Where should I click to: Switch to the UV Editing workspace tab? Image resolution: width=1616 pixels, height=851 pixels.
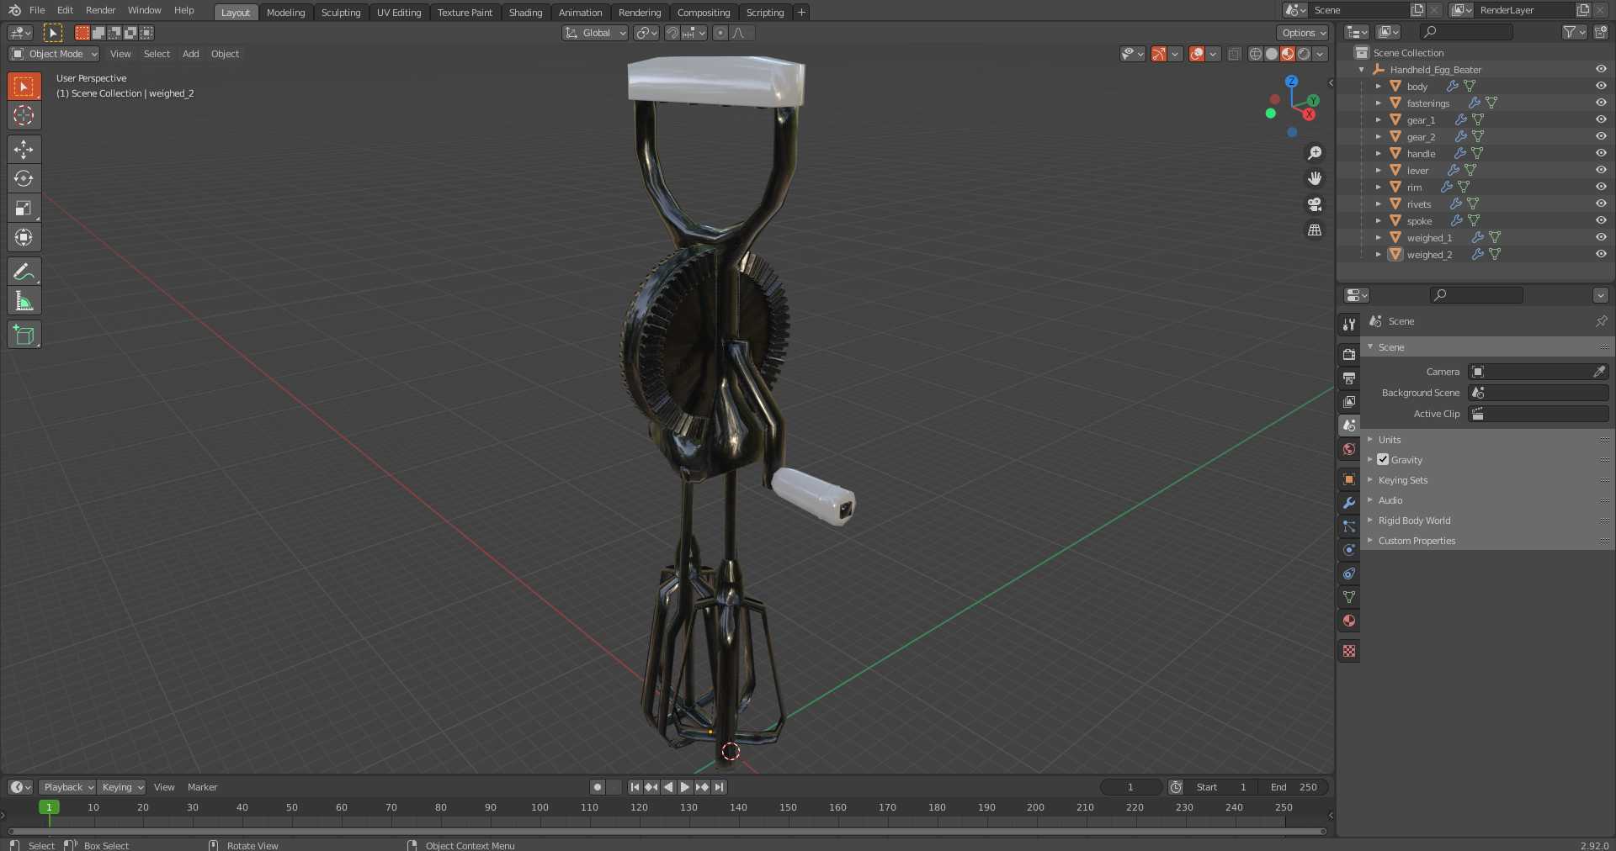tap(399, 13)
